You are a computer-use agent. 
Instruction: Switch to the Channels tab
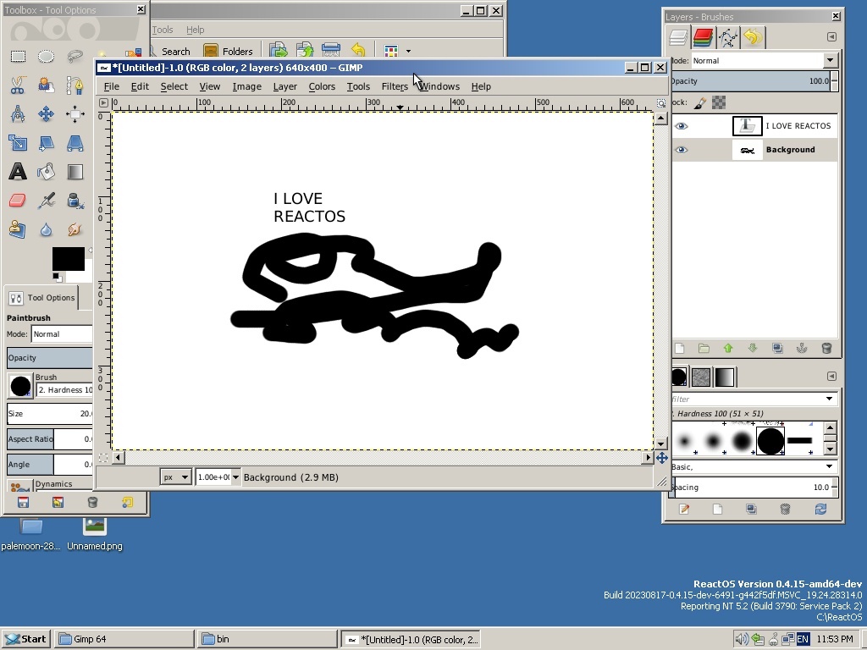pos(703,37)
